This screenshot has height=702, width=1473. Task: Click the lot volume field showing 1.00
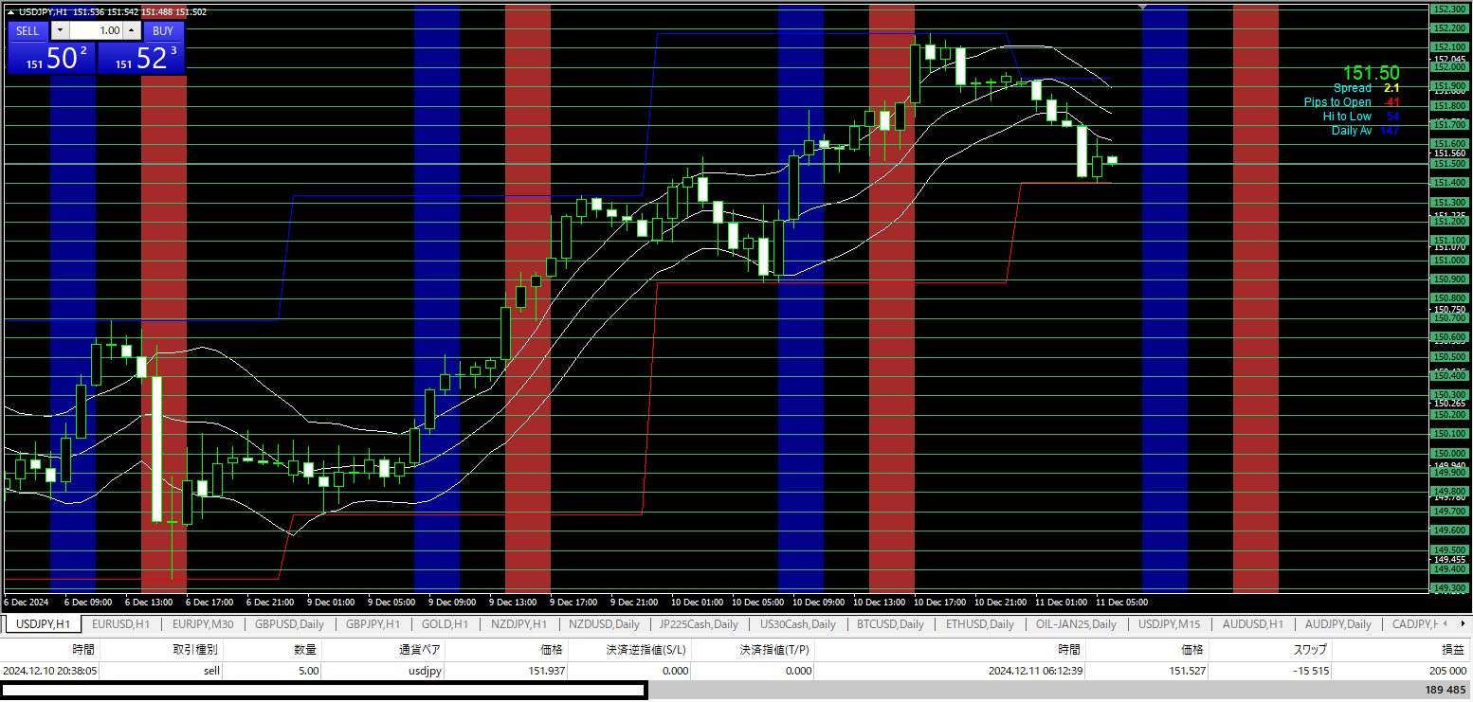(x=96, y=30)
